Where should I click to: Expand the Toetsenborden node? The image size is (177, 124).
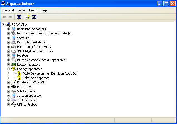pyautogui.click(x=8, y=100)
